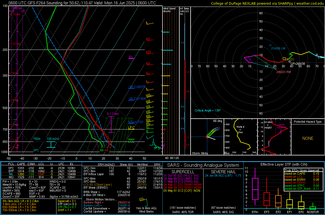Click the Supercell = 3.1 composite value
The image size is (325, 215).
(x=67, y=201)
